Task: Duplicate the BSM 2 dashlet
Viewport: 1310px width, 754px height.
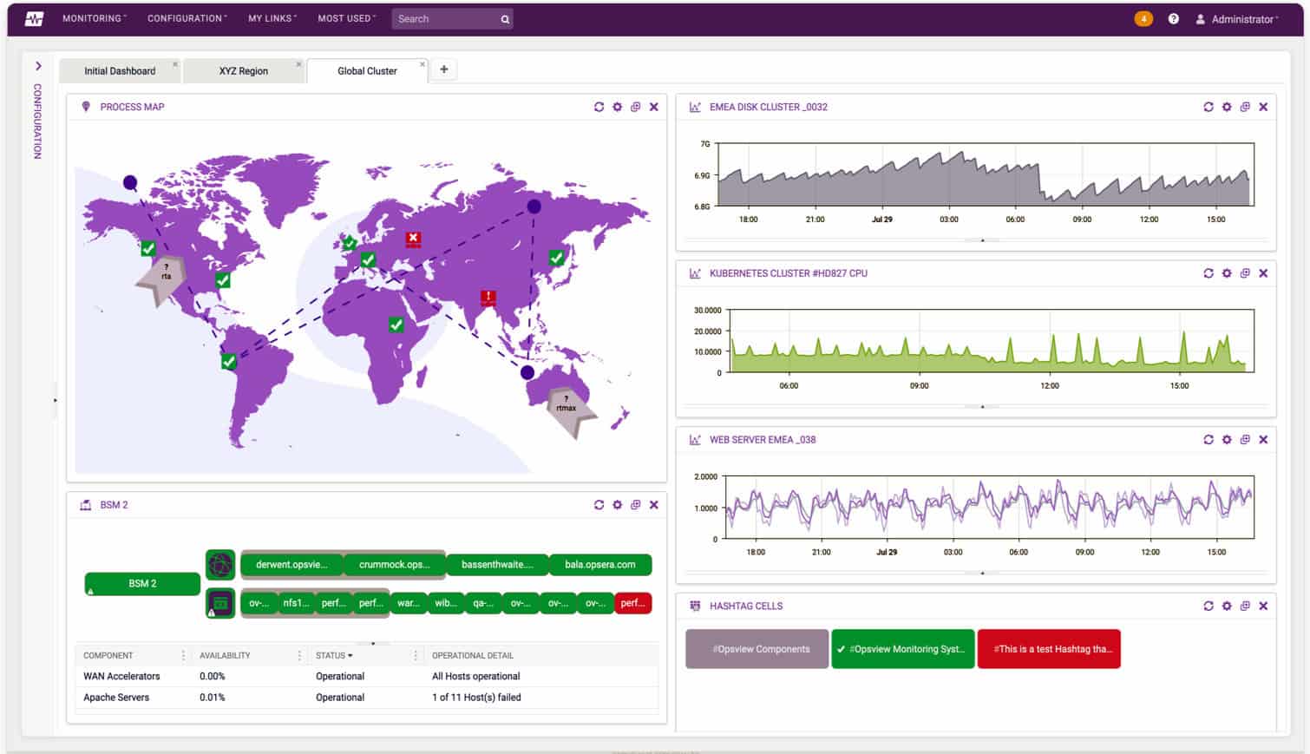Action: pos(635,505)
